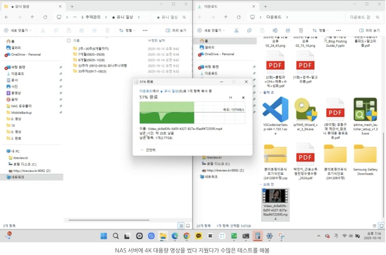Click the Share icon in Downloads toolbar

tap(288, 30)
